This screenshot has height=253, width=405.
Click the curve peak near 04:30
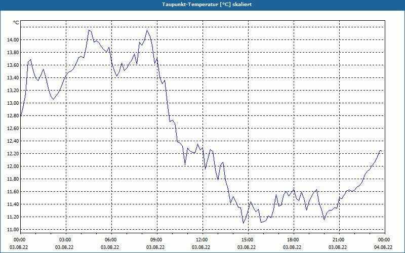pos(89,30)
